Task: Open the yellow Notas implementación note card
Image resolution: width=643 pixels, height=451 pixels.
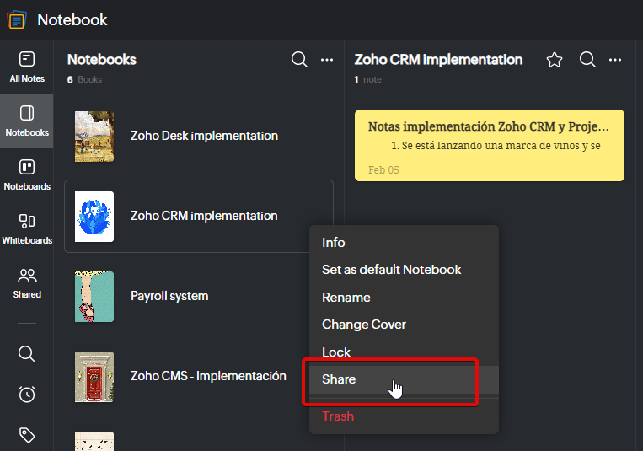Action: (x=489, y=145)
